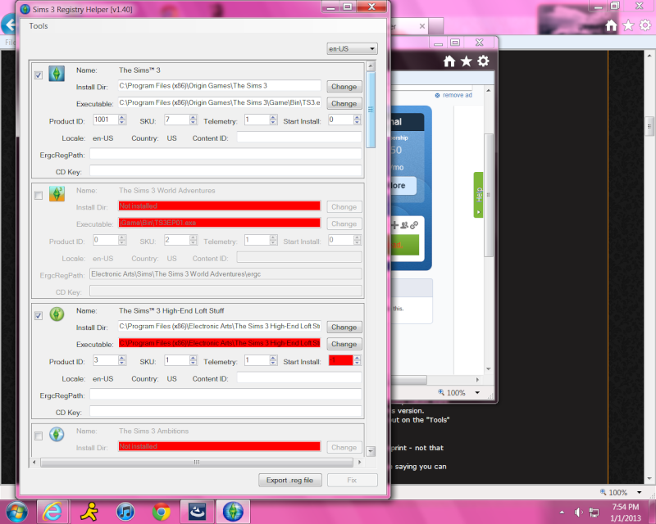Change Executable for High-End Loft Stuff
Screen dimensions: 656x524
pos(344,344)
